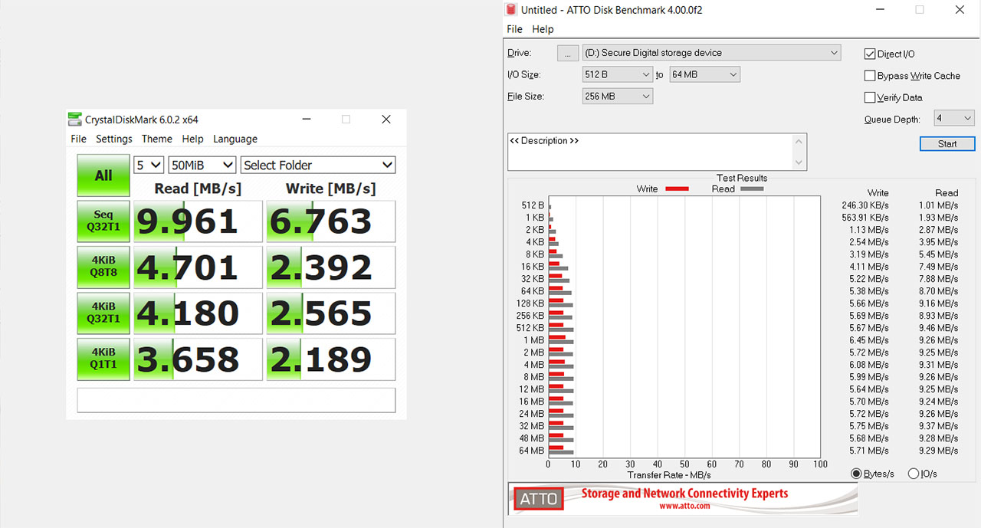The height and width of the screenshot is (528, 981).
Task: Click into the Description text box
Action: 650,152
